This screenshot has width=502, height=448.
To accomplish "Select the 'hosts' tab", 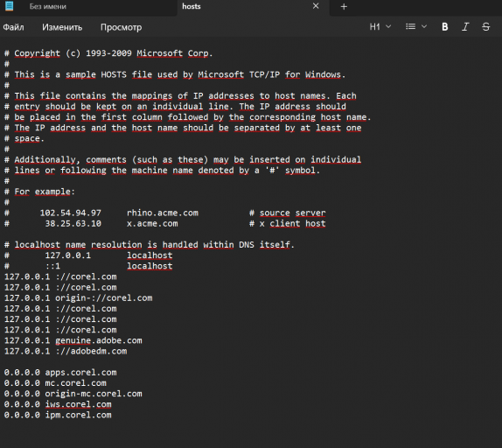I will (192, 6).
